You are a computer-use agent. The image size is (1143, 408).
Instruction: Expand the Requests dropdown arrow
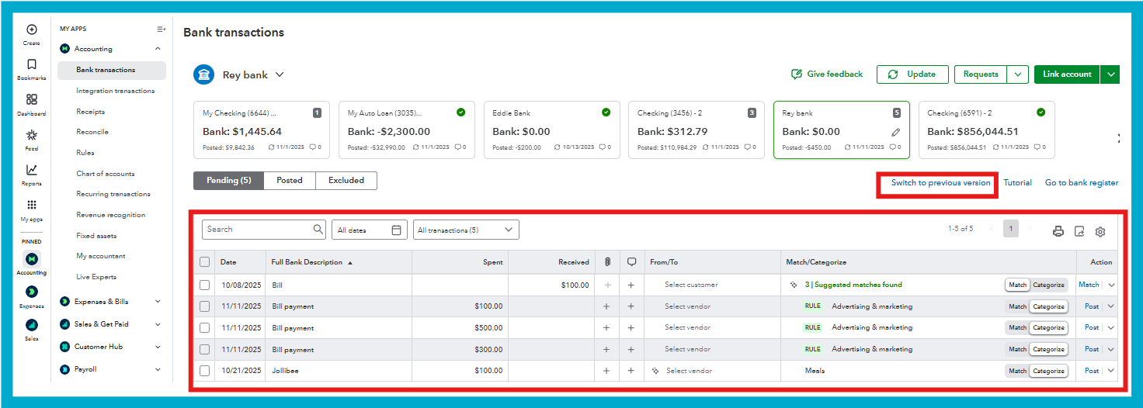pyautogui.click(x=1018, y=74)
